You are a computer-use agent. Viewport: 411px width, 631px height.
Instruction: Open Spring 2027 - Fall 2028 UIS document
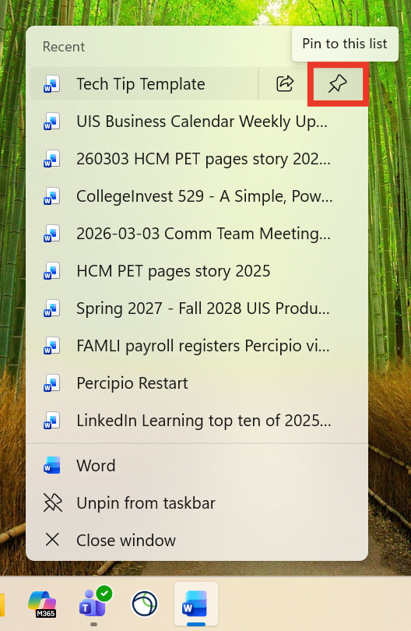(x=197, y=308)
